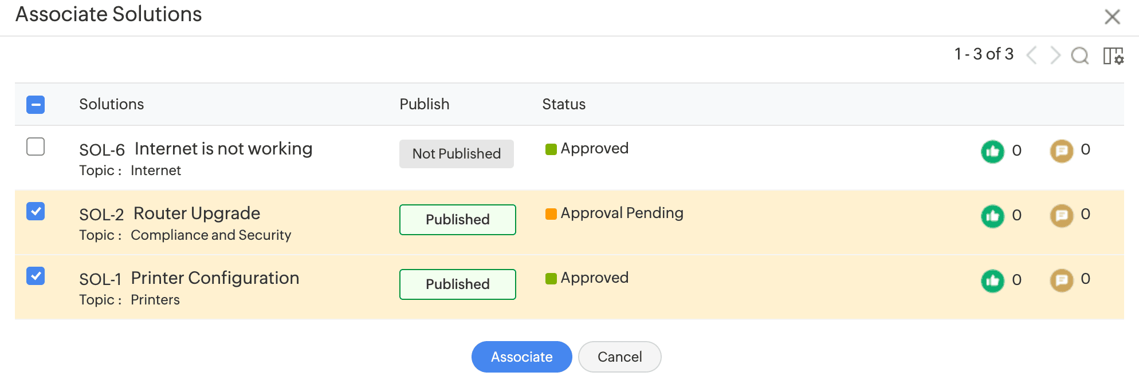The image size is (1139, 380).
Task: Click the Associate button
Action: (x=521, y=357)
